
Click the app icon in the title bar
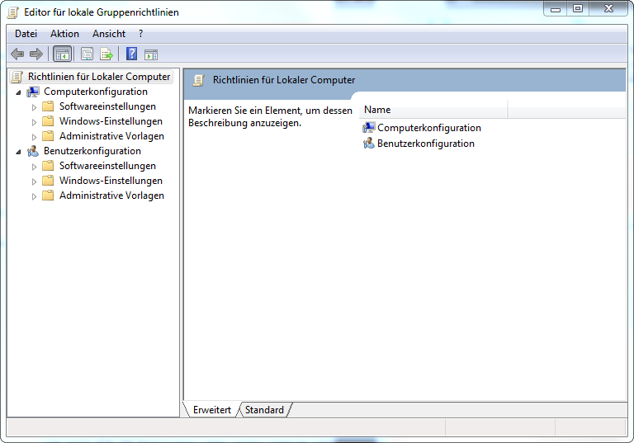click(13, 12)
